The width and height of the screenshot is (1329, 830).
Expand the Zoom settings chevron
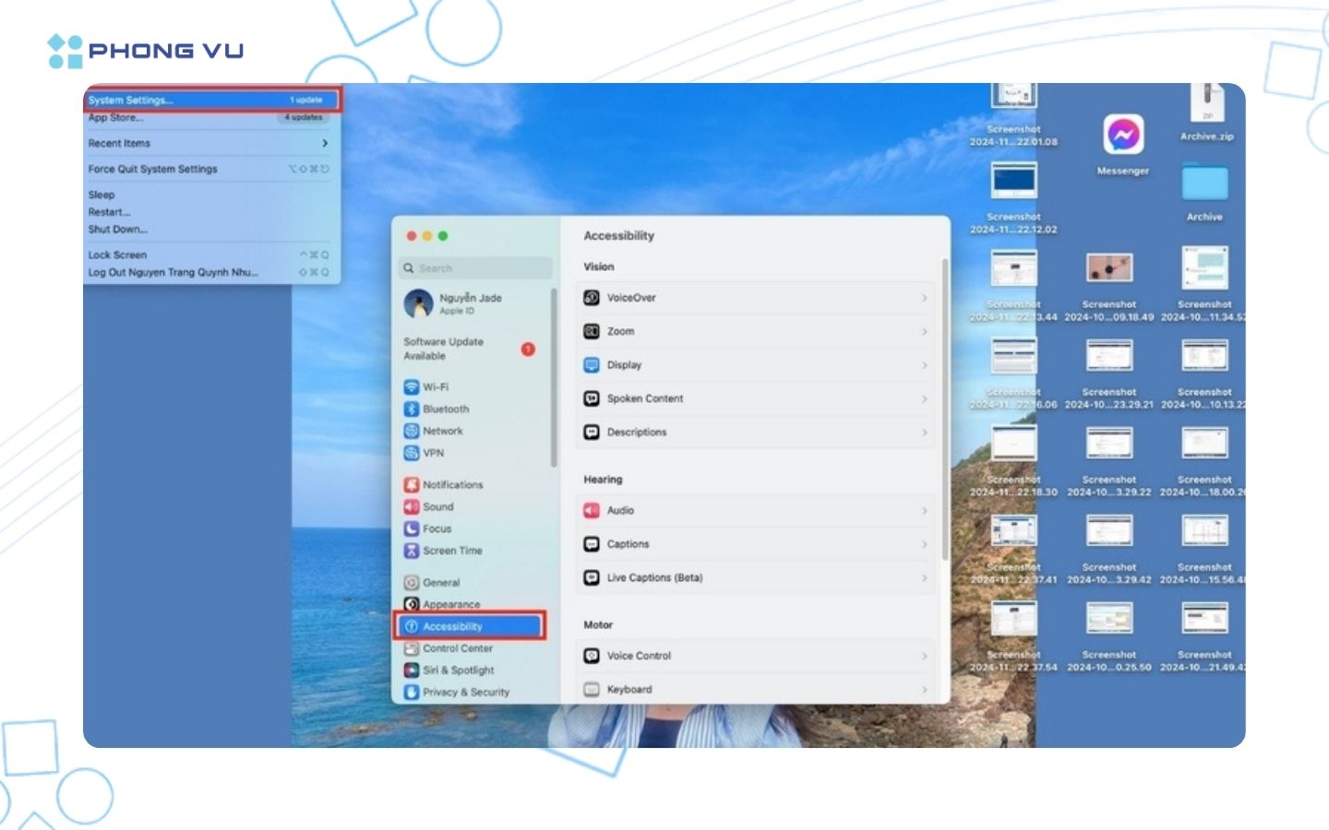pyautogui.click(x=924, y=332)
